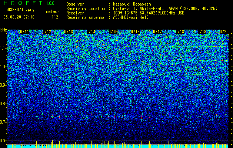The height and width of the screenshot is (148, 233).
Task: Click location text Ogata-vill. Akita-Pref. JAPAN
Action: coord(145,9)
